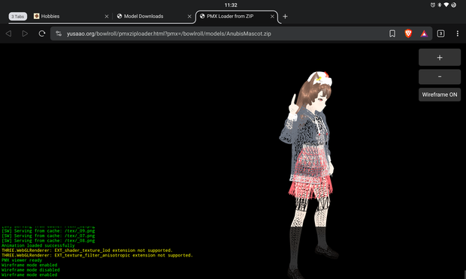The width and height of the screenshot is (466, 279).
Task: Reload the current page
Action: click(x=42, y=34)
